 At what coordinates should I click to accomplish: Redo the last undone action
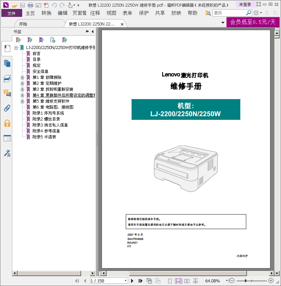pos(62,5)
